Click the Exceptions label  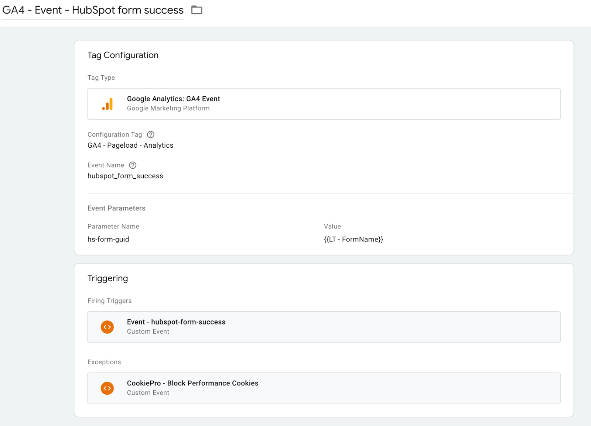point(104,362)
